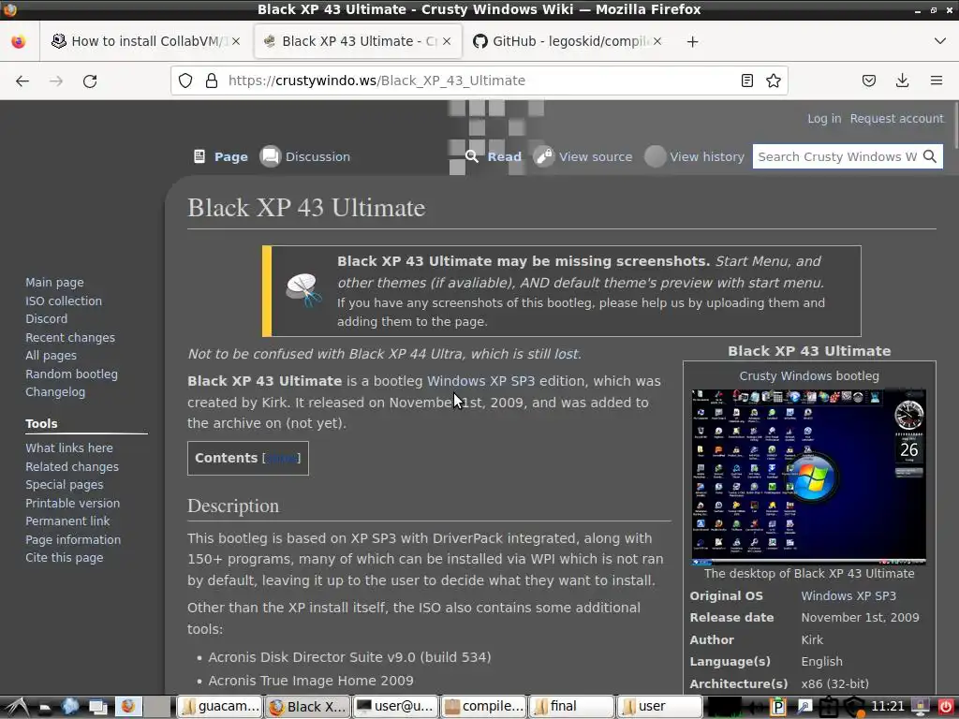The height and width of the screenshot is (719, 959).
Task: Follow the Windows XP SP3 link in intro
Action: pyautogui.click(x=480, y=381)
